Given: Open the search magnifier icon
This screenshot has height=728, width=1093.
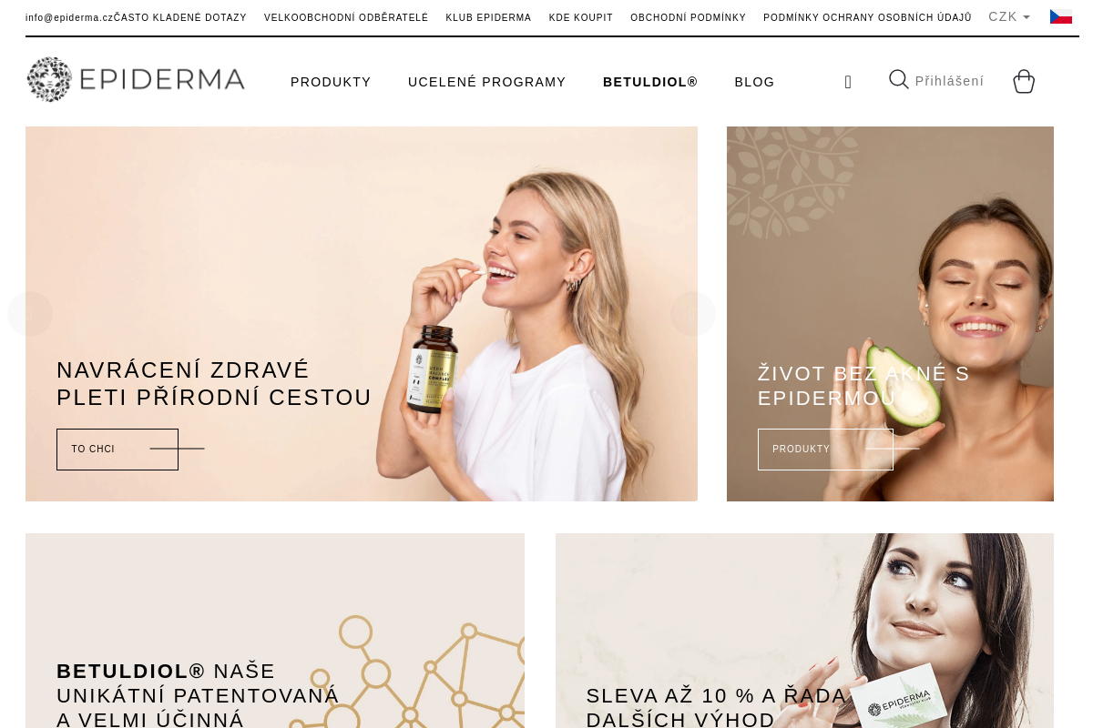Looking at the screenshot, I should [x=899, y=80].
